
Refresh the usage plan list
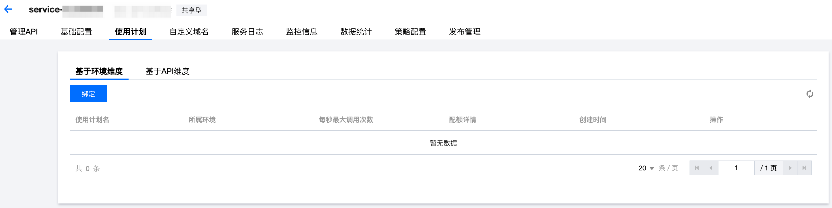click(x=809, y=94)
